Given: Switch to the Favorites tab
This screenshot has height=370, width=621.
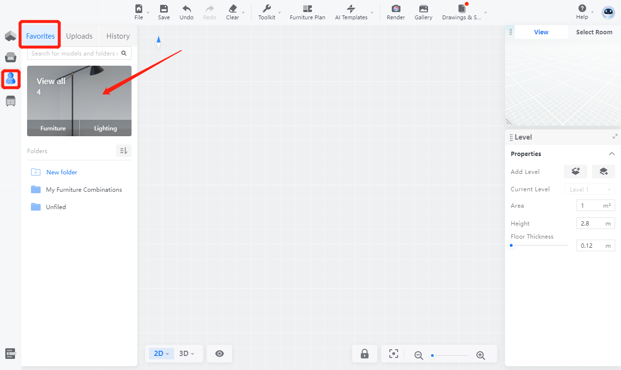Looking at the screenshot, I should (x=41, y=36).
